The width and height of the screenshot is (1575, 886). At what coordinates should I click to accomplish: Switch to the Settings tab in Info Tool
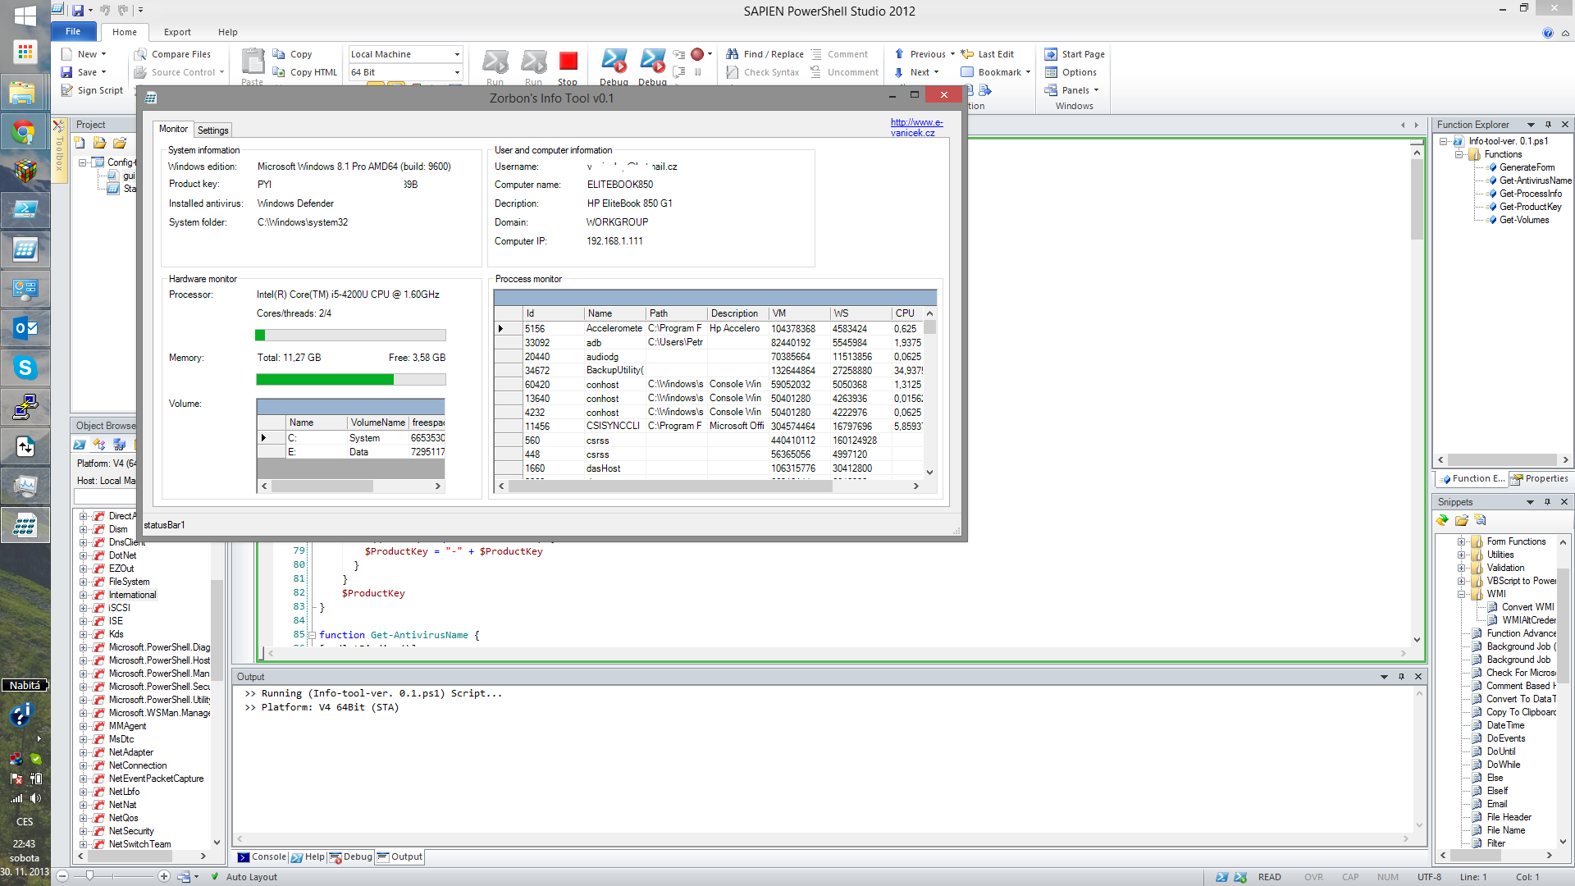tap(212, 130)
